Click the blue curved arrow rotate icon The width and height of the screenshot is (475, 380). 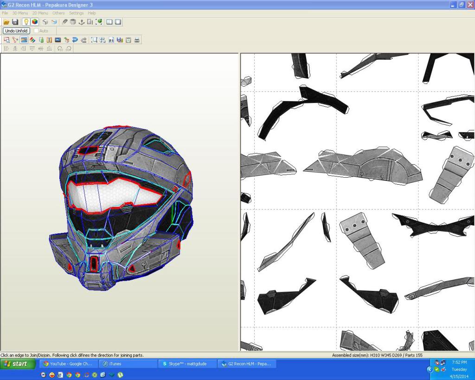point(75,40)
